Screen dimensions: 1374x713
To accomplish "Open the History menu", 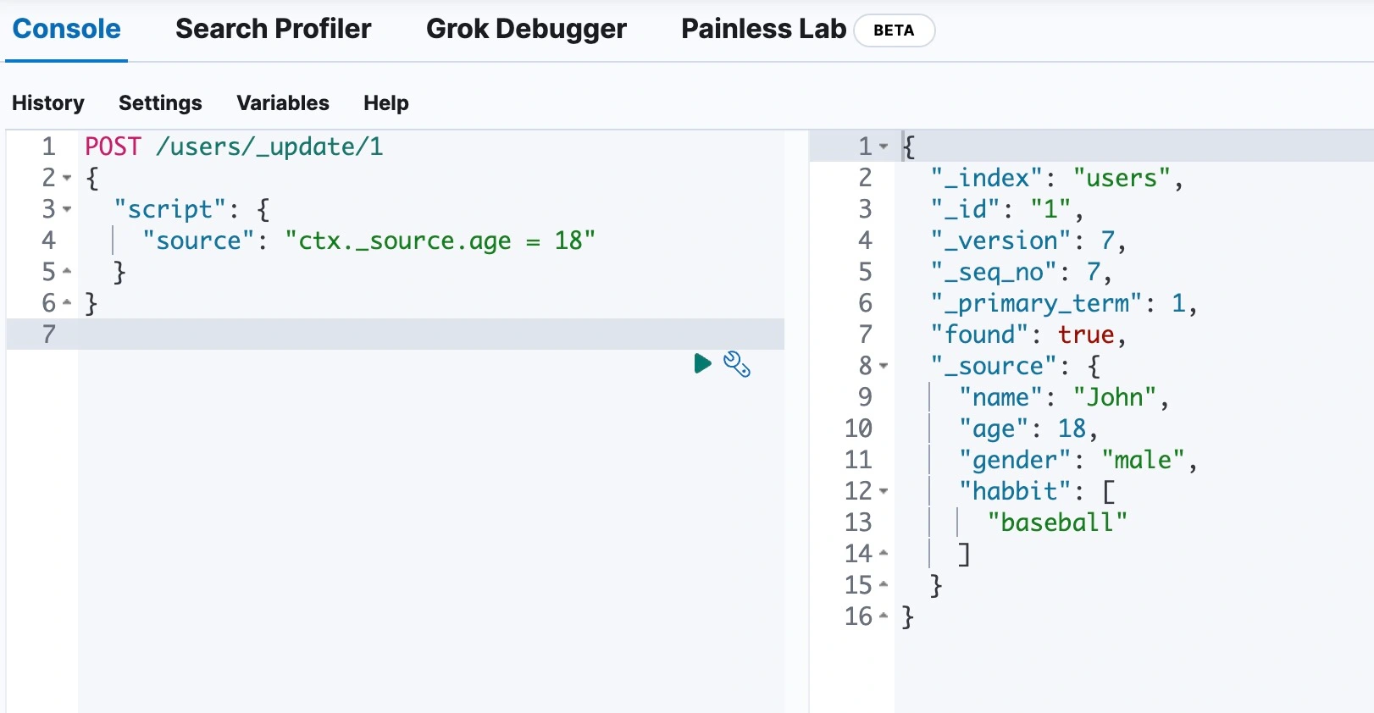I will tap(48, 103).
